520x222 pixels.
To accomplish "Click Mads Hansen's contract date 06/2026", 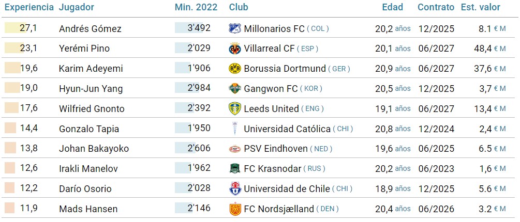I will point(436,209).
